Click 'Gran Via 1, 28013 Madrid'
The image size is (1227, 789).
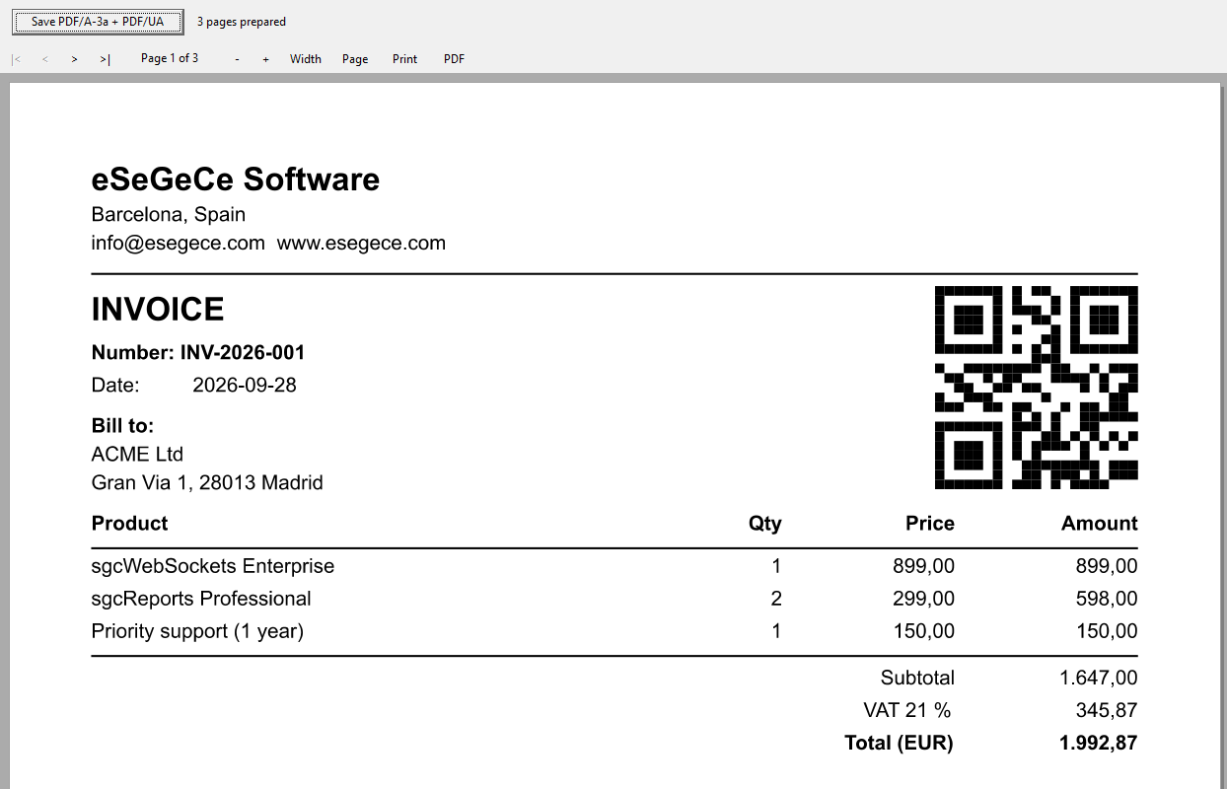tap(207, 483)
